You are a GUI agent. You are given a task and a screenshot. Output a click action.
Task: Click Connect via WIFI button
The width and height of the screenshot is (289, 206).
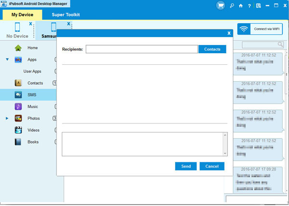(x=259, y=29)
